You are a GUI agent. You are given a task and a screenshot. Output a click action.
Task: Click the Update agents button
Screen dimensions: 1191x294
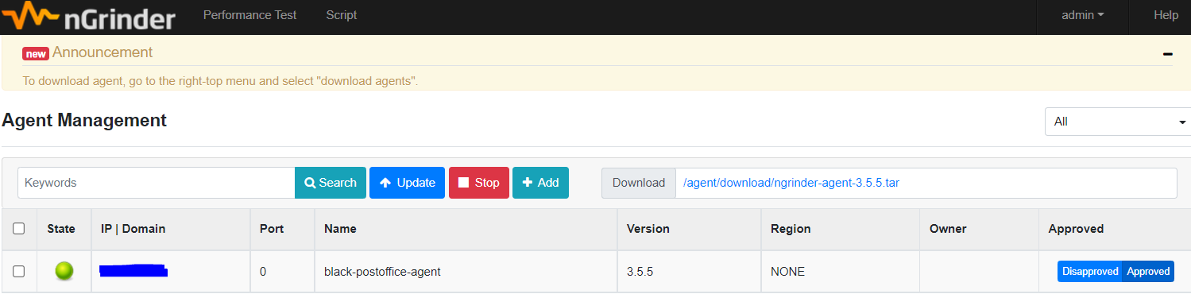click(407, 183)
